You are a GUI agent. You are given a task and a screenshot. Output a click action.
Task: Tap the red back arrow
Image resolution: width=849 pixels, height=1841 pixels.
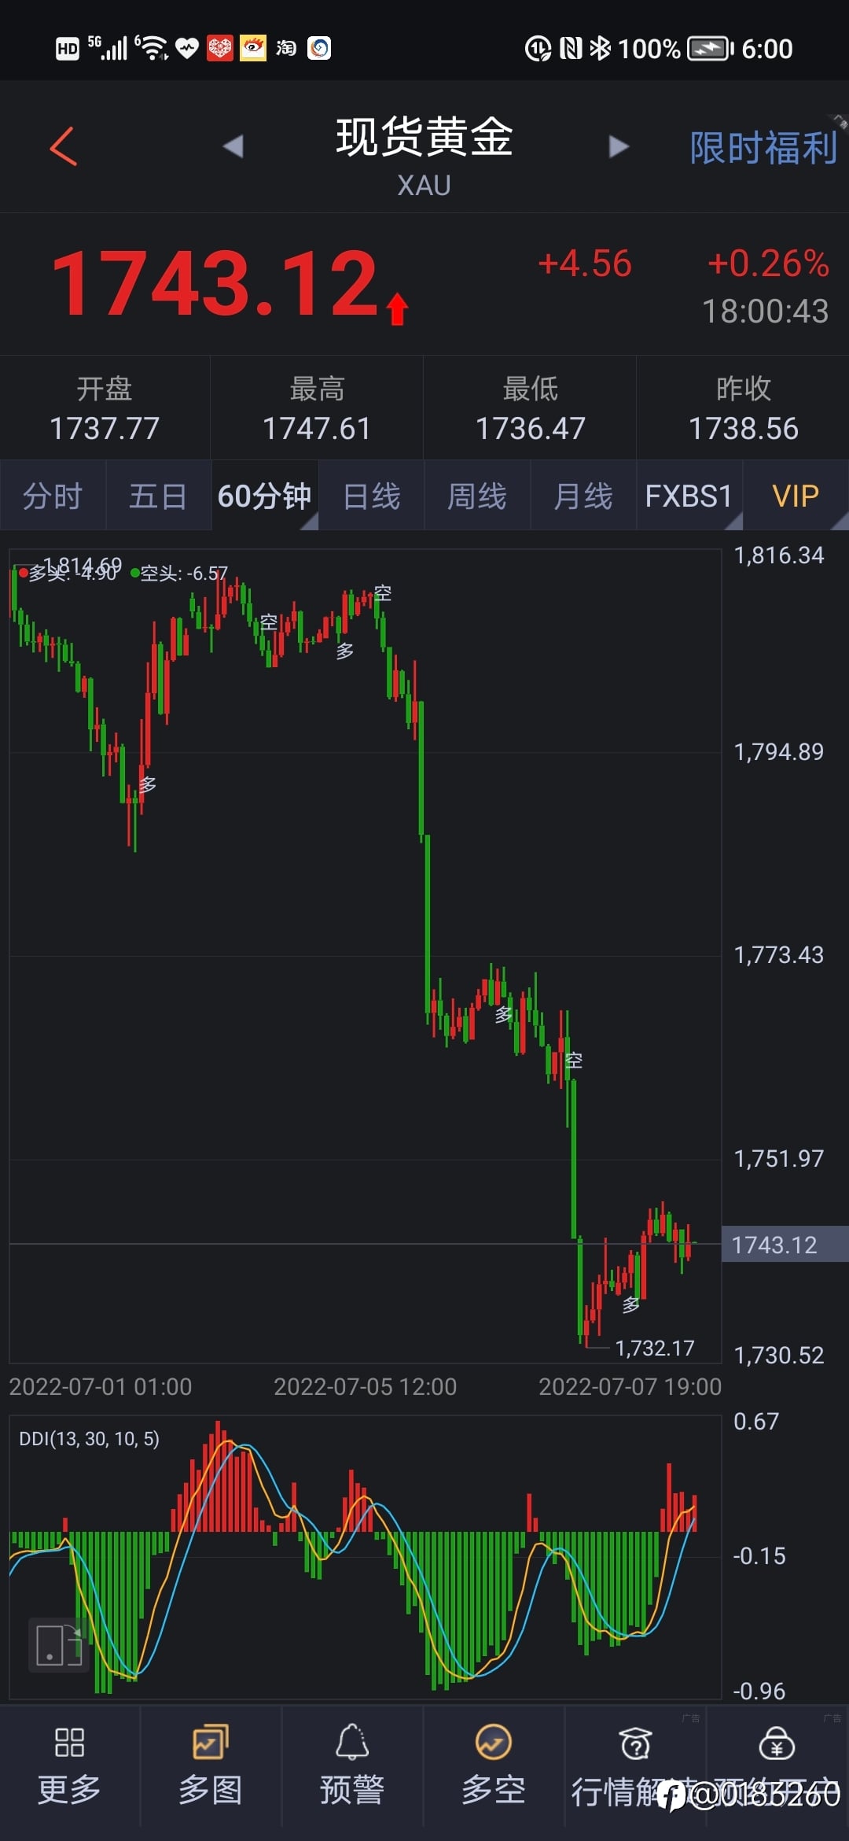point(64,146)
